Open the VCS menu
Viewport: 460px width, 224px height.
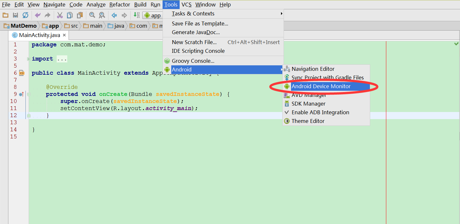click(187, 5)
